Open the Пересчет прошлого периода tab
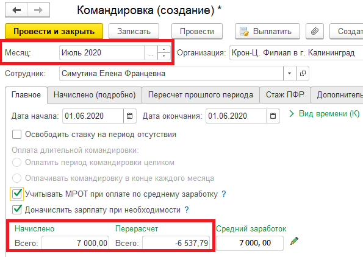This screenshot has width=363, height=257. click(201, 95)
